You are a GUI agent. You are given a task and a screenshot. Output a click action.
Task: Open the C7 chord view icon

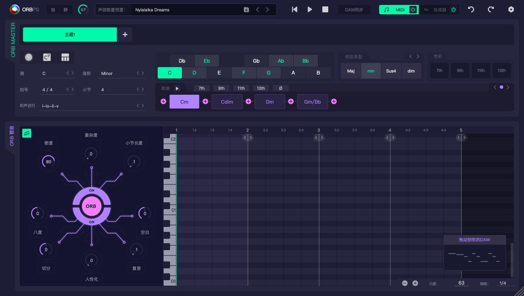[47, 57]
